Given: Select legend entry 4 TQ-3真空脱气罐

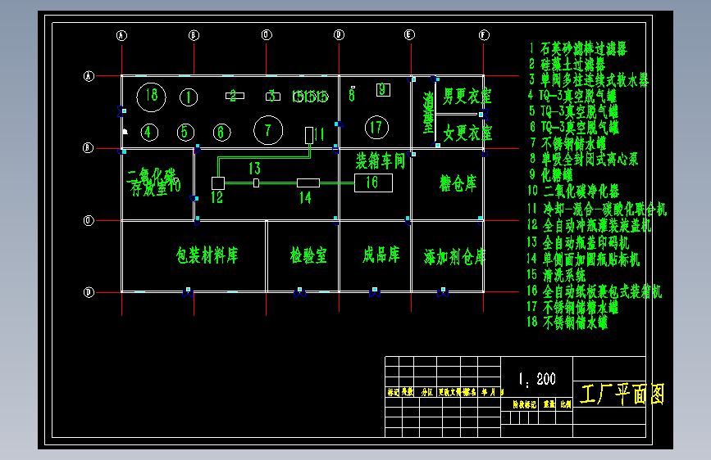Looking at the screenshot, I should 572,96.
